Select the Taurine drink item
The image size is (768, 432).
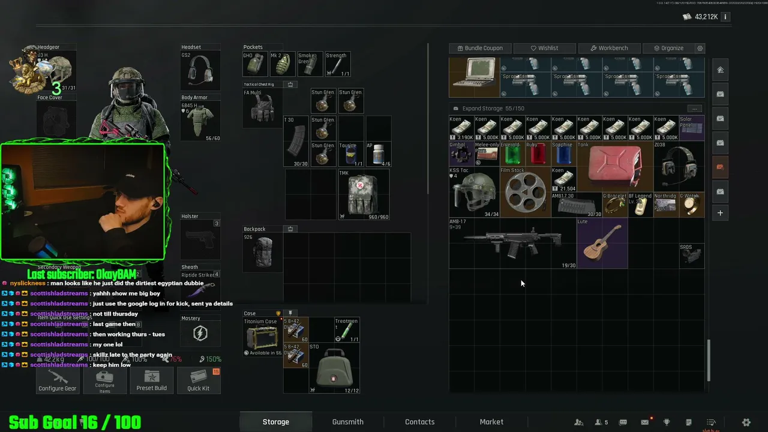coord(351,155)
